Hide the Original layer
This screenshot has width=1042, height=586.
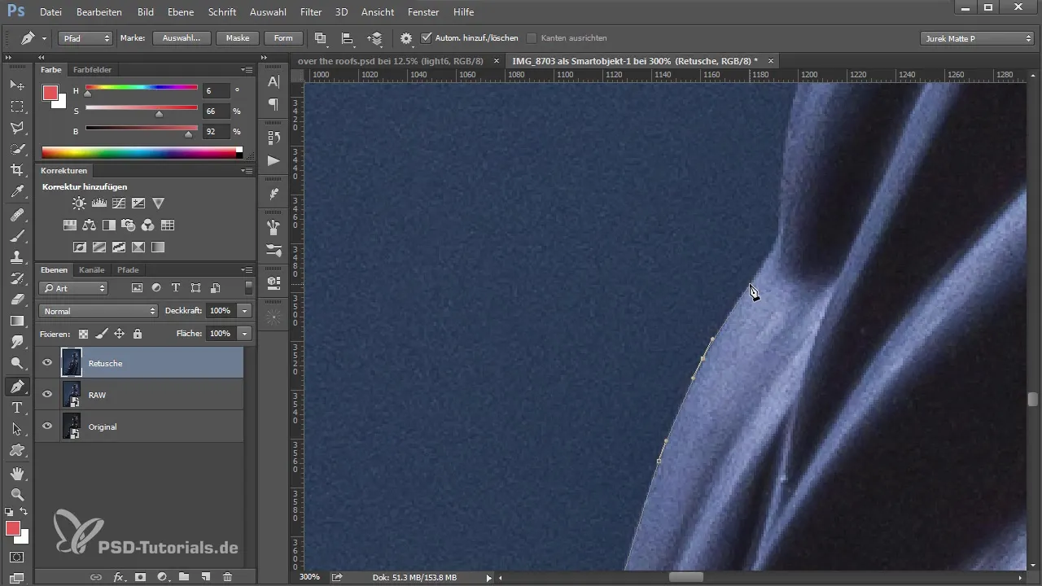[x=47, y=426]
